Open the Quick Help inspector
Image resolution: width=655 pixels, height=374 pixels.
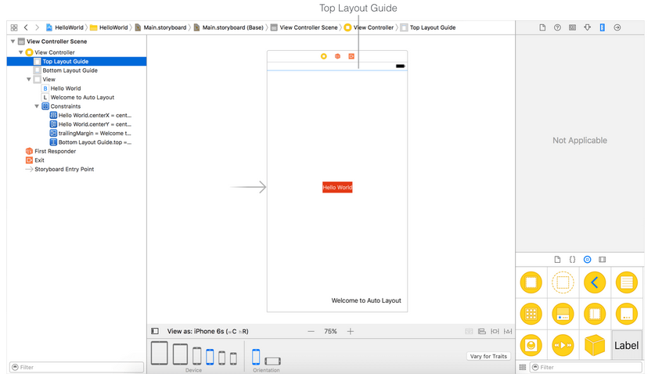click(x=557, y=27)
